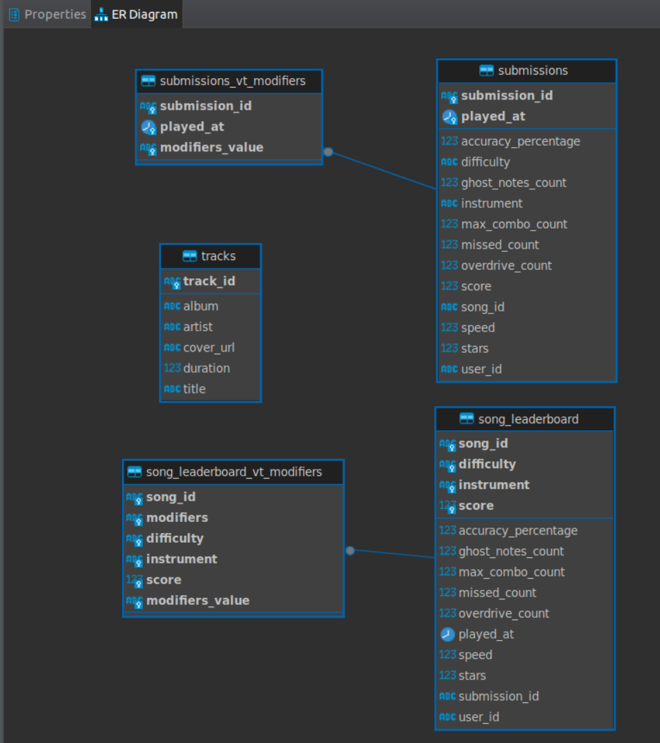
Task: Click the key icon next to track_id
Action: pos(172,282)
